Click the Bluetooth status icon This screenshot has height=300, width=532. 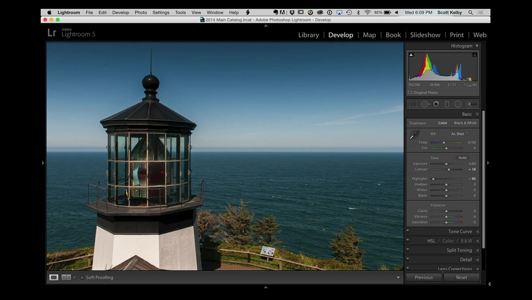[x=358, y=12]
